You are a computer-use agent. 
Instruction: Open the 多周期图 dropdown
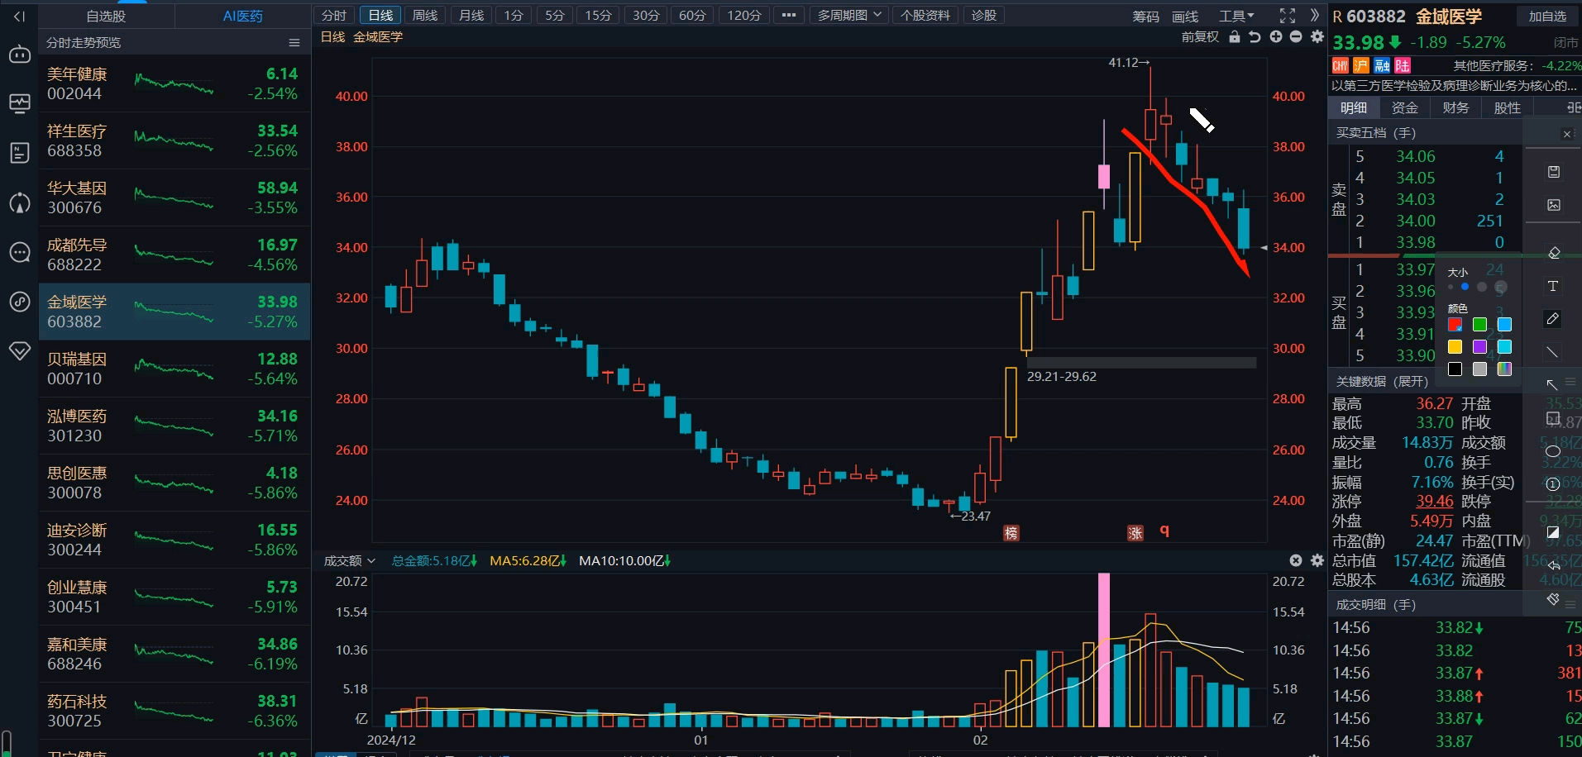[848, 16]
